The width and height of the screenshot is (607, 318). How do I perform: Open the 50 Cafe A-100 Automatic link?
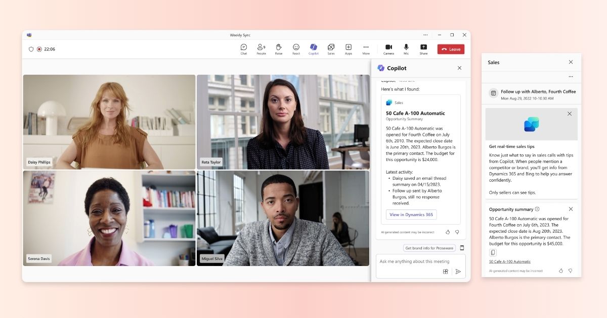click(x=510, y=261)
